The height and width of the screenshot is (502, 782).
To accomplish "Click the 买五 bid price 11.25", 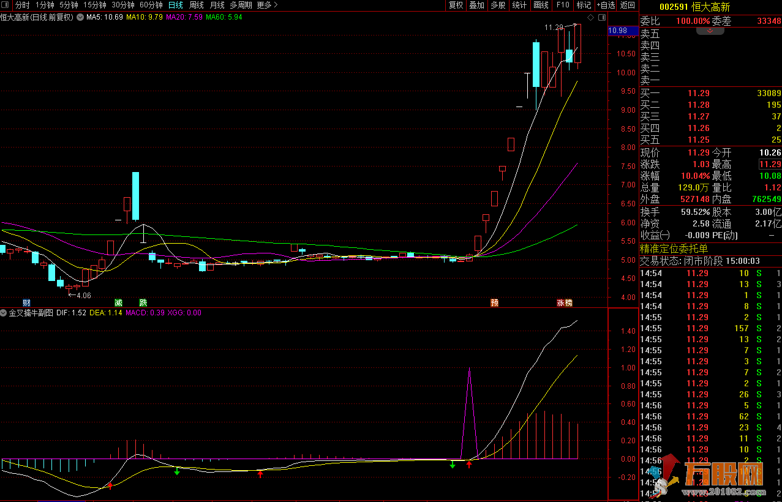I will pyautogui.click(x=698, y=140).
